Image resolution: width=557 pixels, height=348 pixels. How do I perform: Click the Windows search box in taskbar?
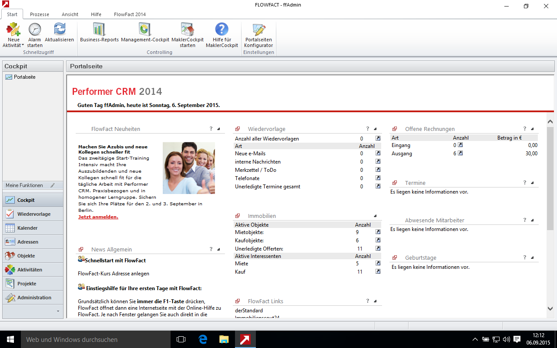tap(87, 339)
